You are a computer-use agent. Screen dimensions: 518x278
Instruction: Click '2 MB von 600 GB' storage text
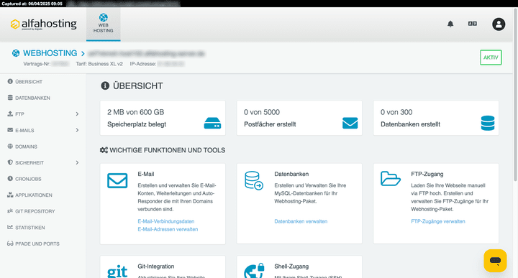pyautogui.click(x=135, y=112)
